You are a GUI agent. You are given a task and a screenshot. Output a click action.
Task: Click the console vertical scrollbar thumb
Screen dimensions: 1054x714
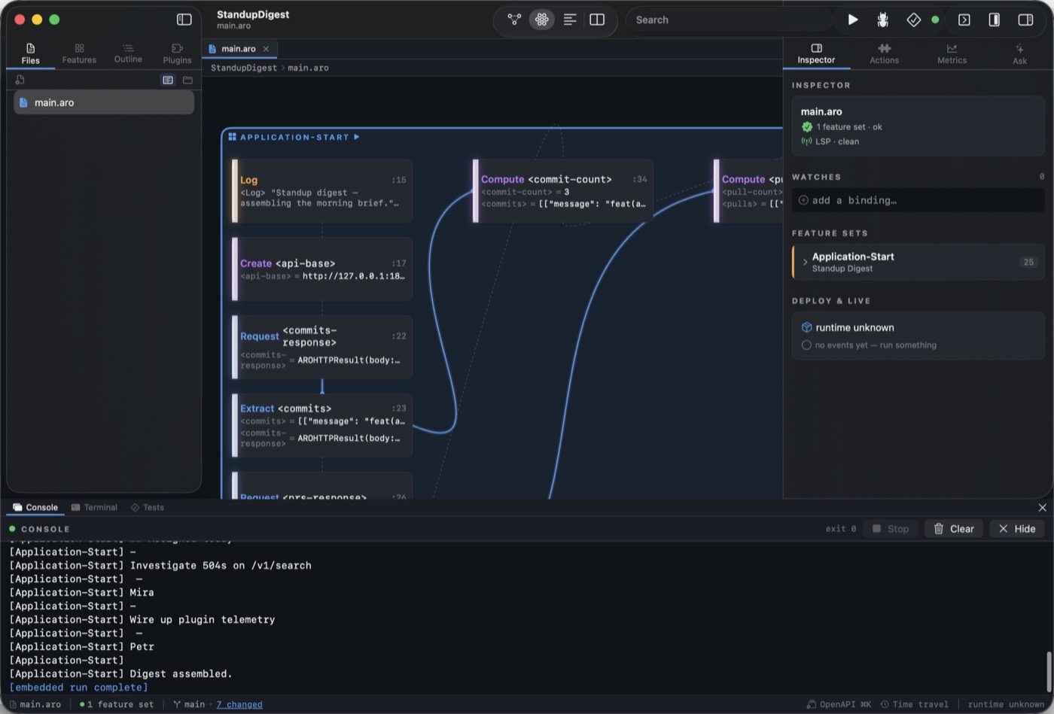(1048, 670)
